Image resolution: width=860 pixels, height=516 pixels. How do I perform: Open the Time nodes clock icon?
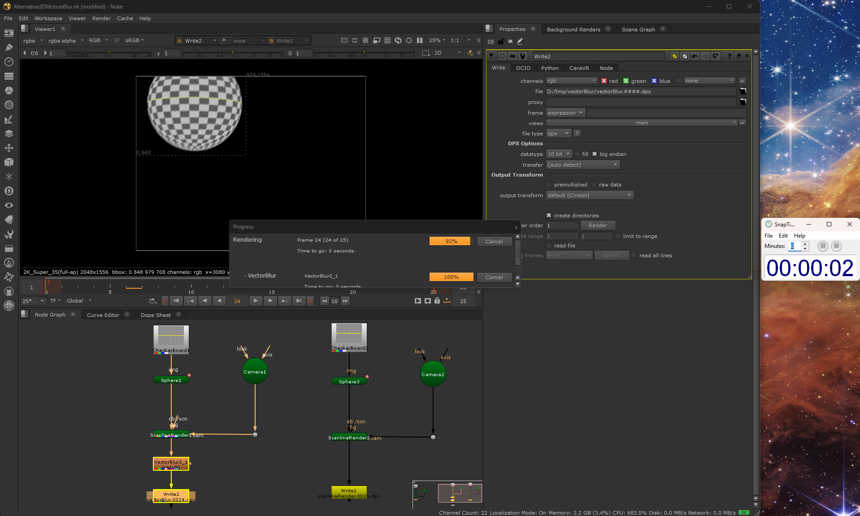[9, 61]
